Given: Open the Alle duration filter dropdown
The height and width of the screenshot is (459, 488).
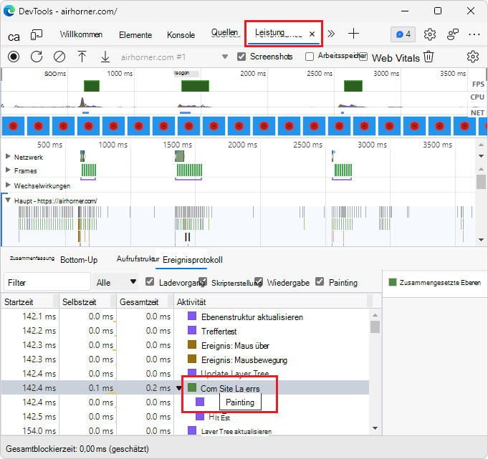Looking at the screenshot, I should pyautogui.click(x=115, y=282).
